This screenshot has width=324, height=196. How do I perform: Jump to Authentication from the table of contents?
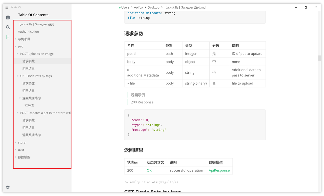(28, 31)
